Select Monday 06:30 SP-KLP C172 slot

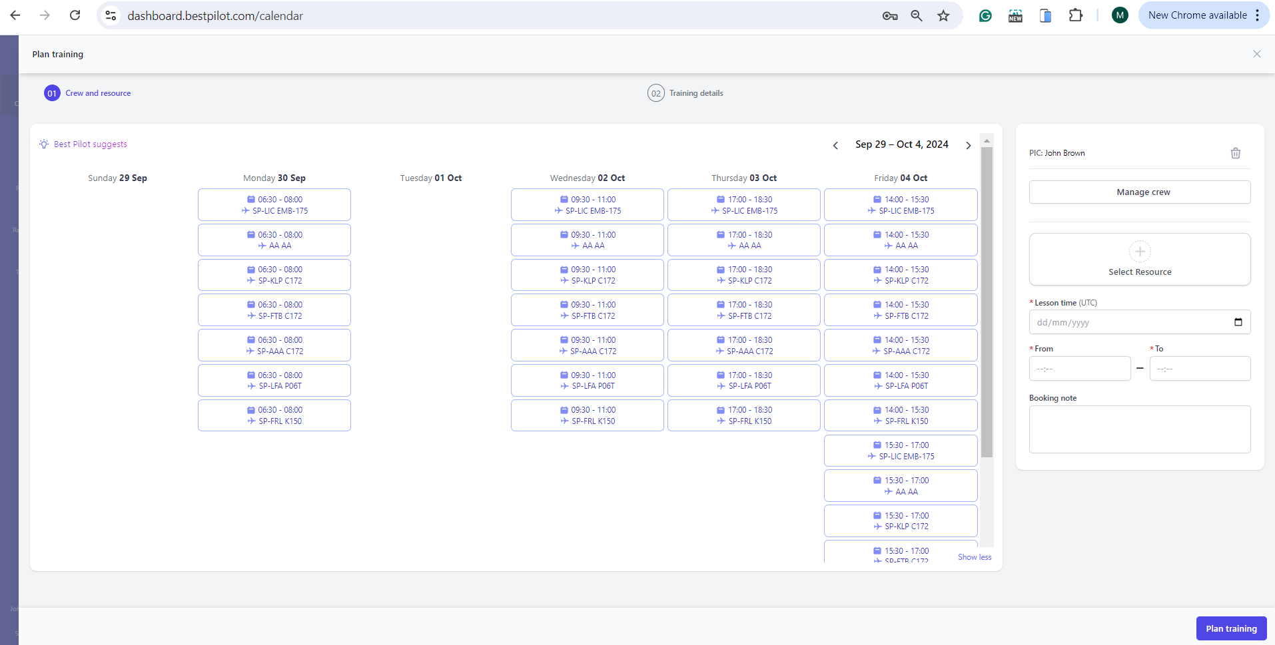click(274, 275)
